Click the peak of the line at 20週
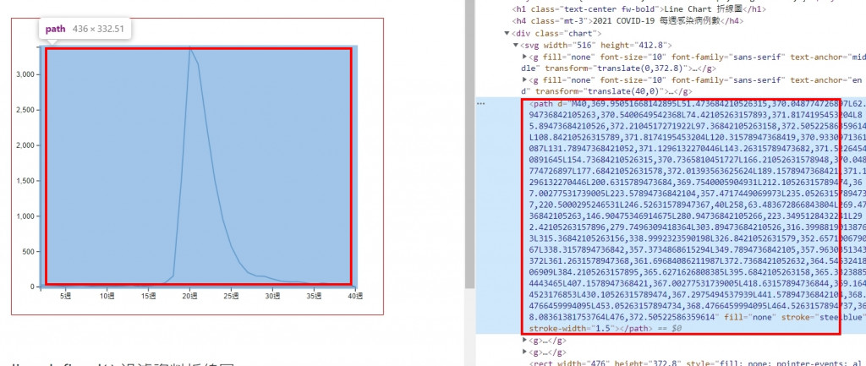Image resolution: width=866 pixels, height=366 pixels. pos(190,48)
